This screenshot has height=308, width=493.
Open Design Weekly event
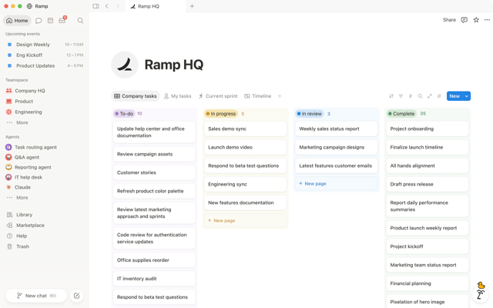tap(45, 45)
